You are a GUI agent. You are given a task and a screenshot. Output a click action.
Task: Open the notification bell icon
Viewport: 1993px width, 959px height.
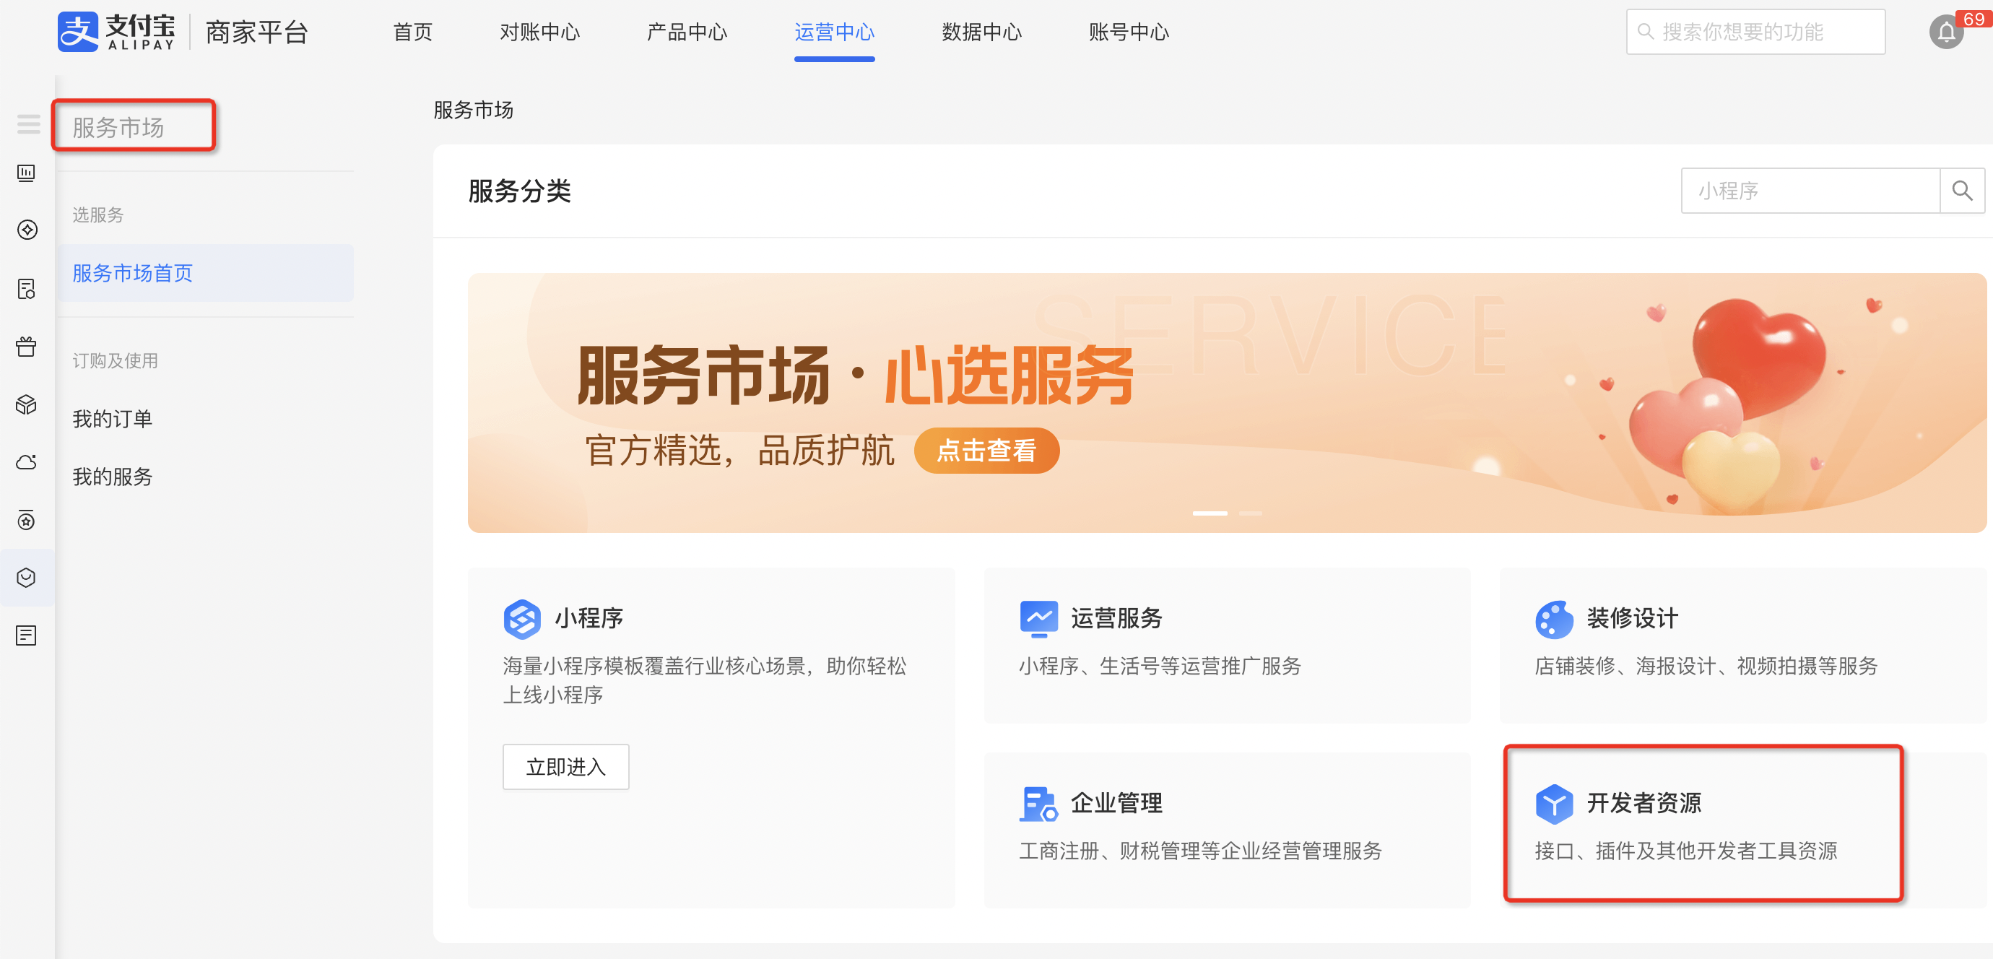1946,32
